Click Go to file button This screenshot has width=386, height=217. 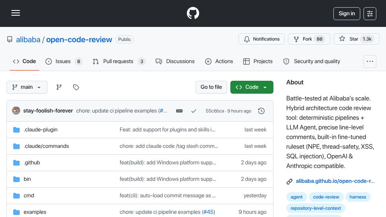(x=211, y=87)
